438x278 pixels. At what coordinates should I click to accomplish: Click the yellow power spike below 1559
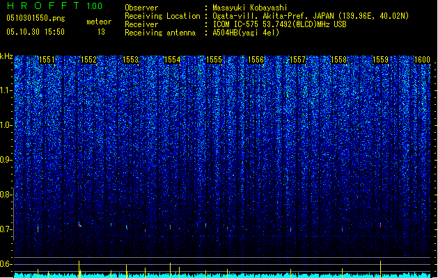(x=380, y=269)
